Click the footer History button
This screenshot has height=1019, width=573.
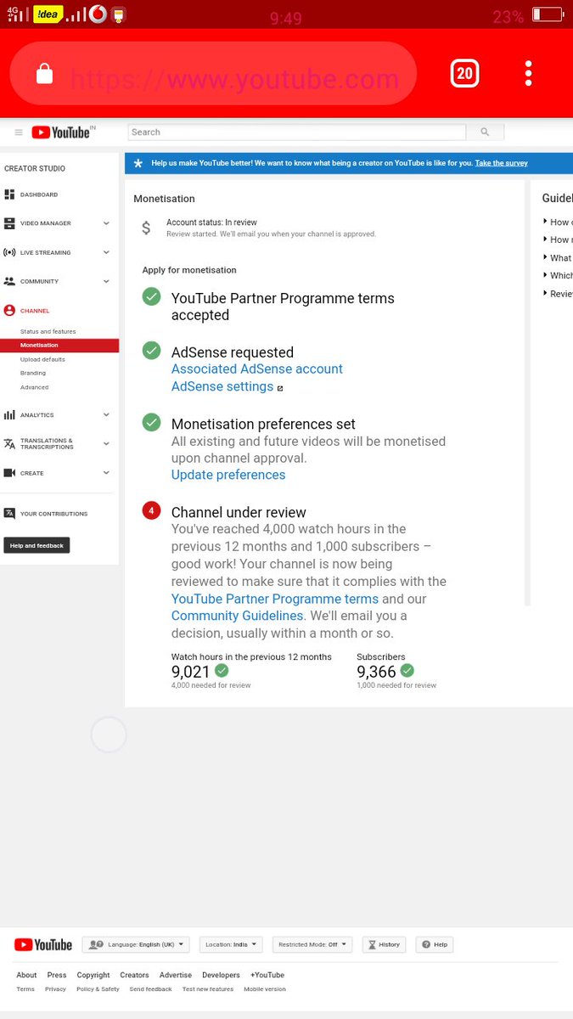384,944
